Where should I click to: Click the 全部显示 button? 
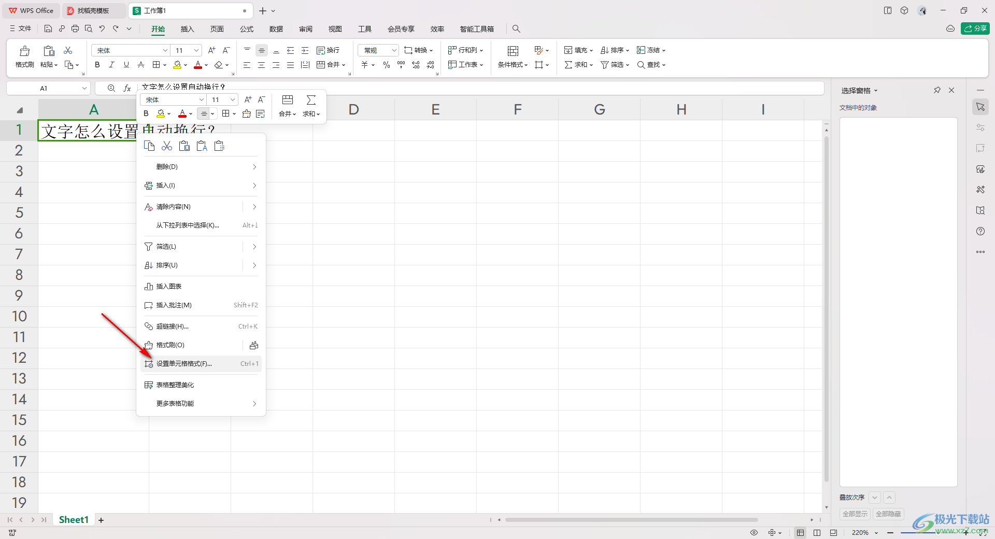pyautogui.click(x=855, y=514)
